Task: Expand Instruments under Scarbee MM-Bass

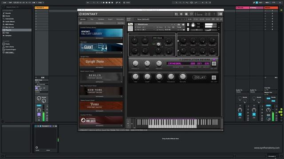Action: pyautogui.click(x=101, y=125)
